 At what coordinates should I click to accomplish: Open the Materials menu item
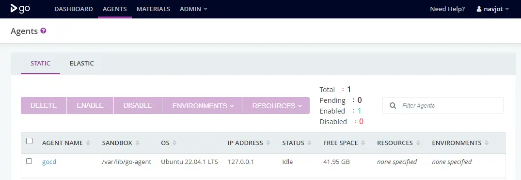(x=153, y=9)
